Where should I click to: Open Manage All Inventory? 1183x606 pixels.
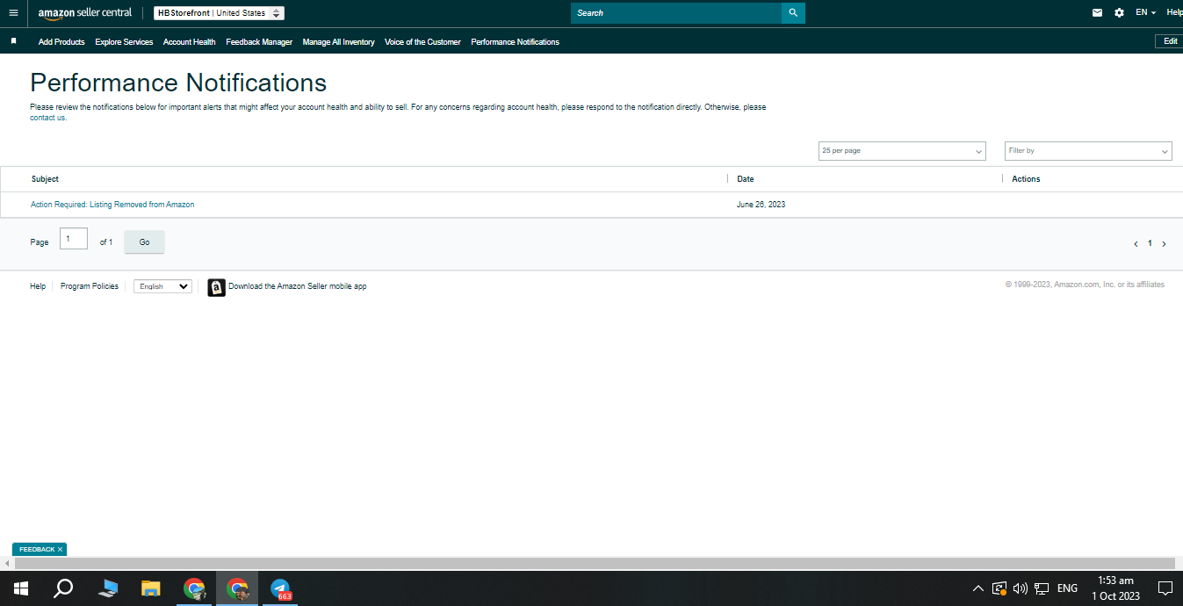(x=338, y=42)
